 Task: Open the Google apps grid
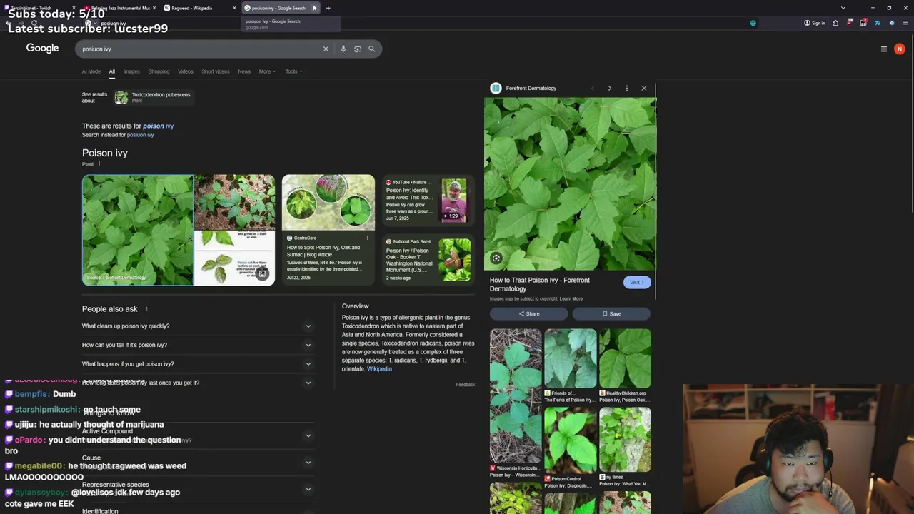point(883,49)
